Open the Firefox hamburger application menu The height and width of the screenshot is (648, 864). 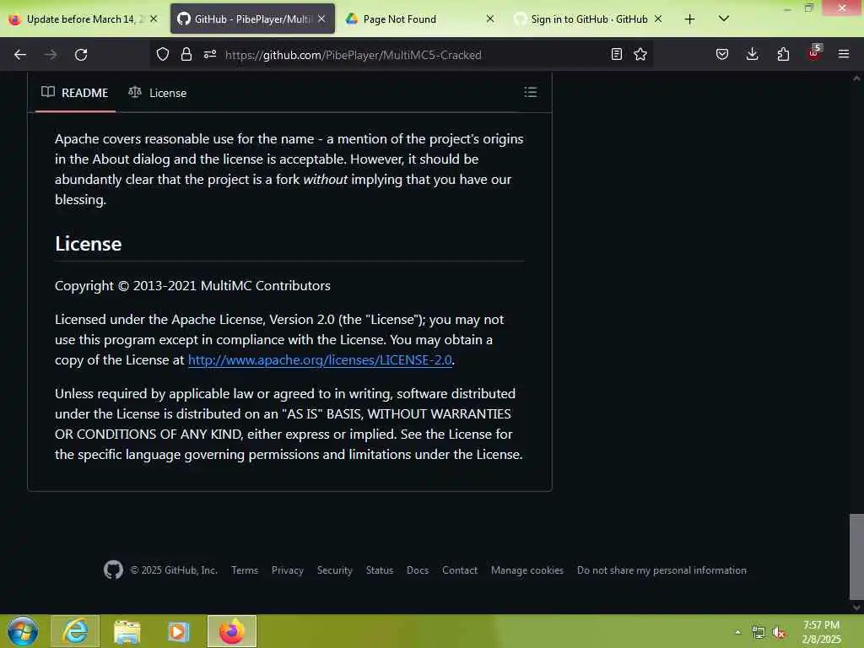click(844, 54)
